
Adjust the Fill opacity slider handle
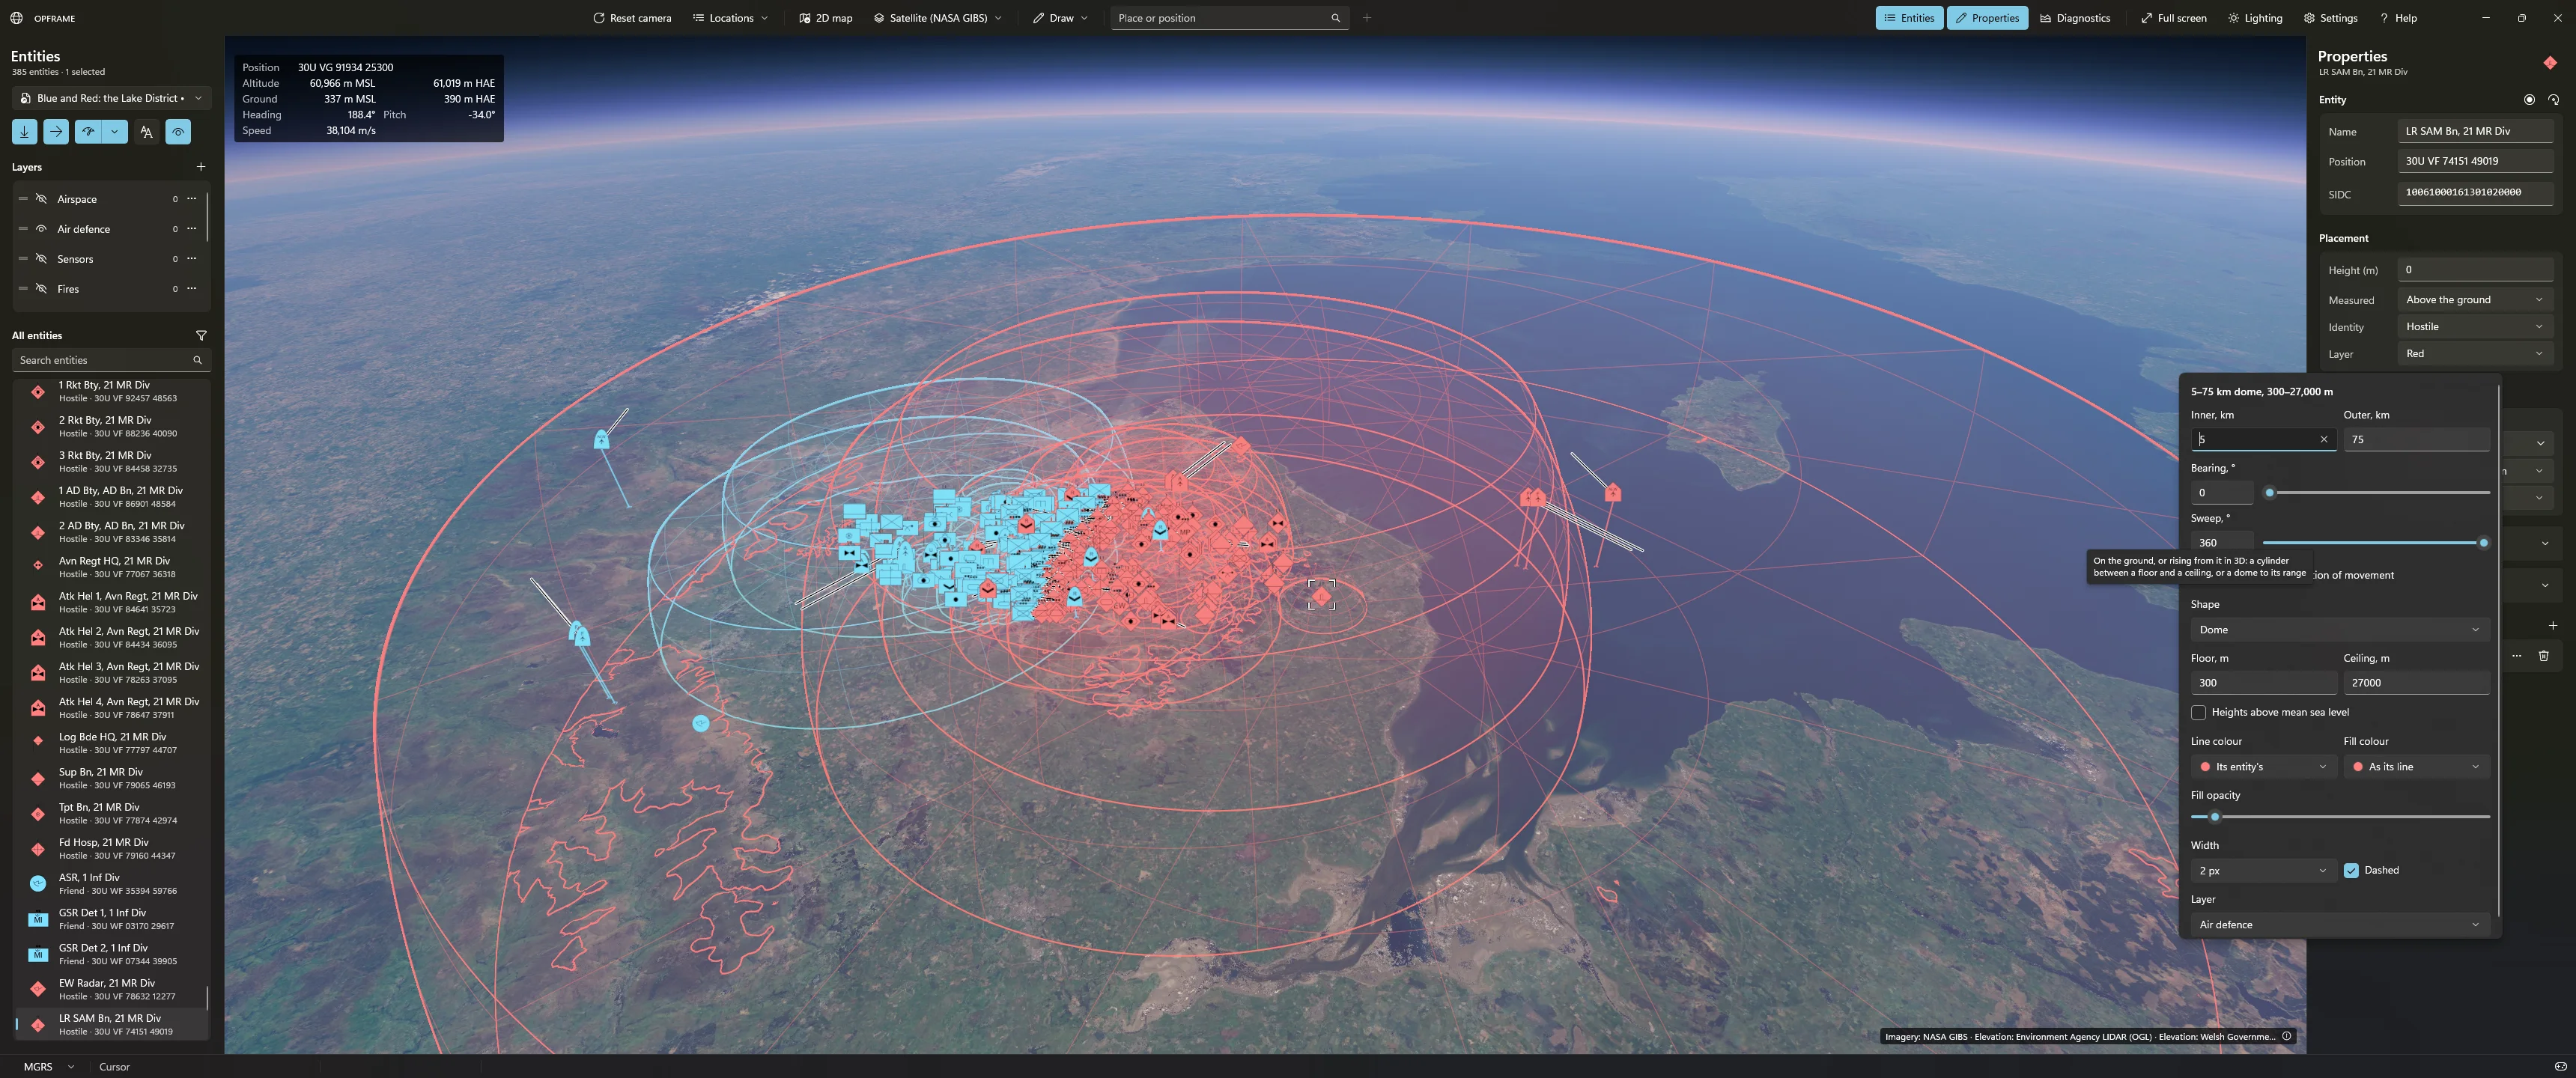pyautogui.click(x=2215, y=817)
